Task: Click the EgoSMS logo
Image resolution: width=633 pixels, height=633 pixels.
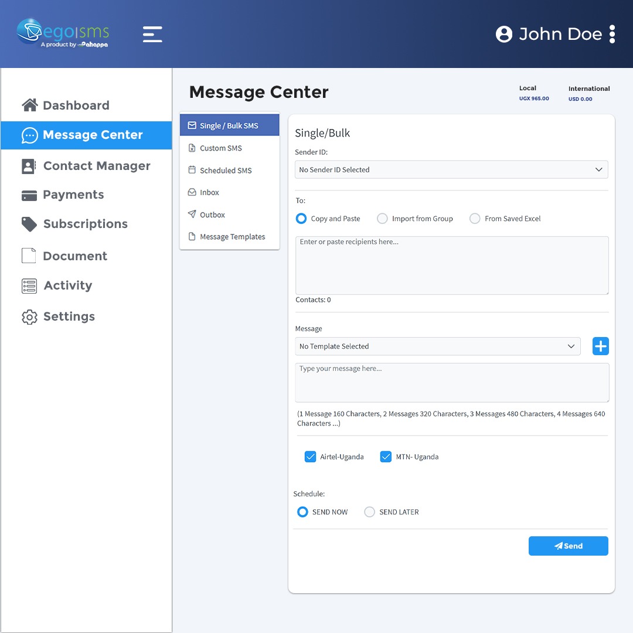Action: click(63, 33)
